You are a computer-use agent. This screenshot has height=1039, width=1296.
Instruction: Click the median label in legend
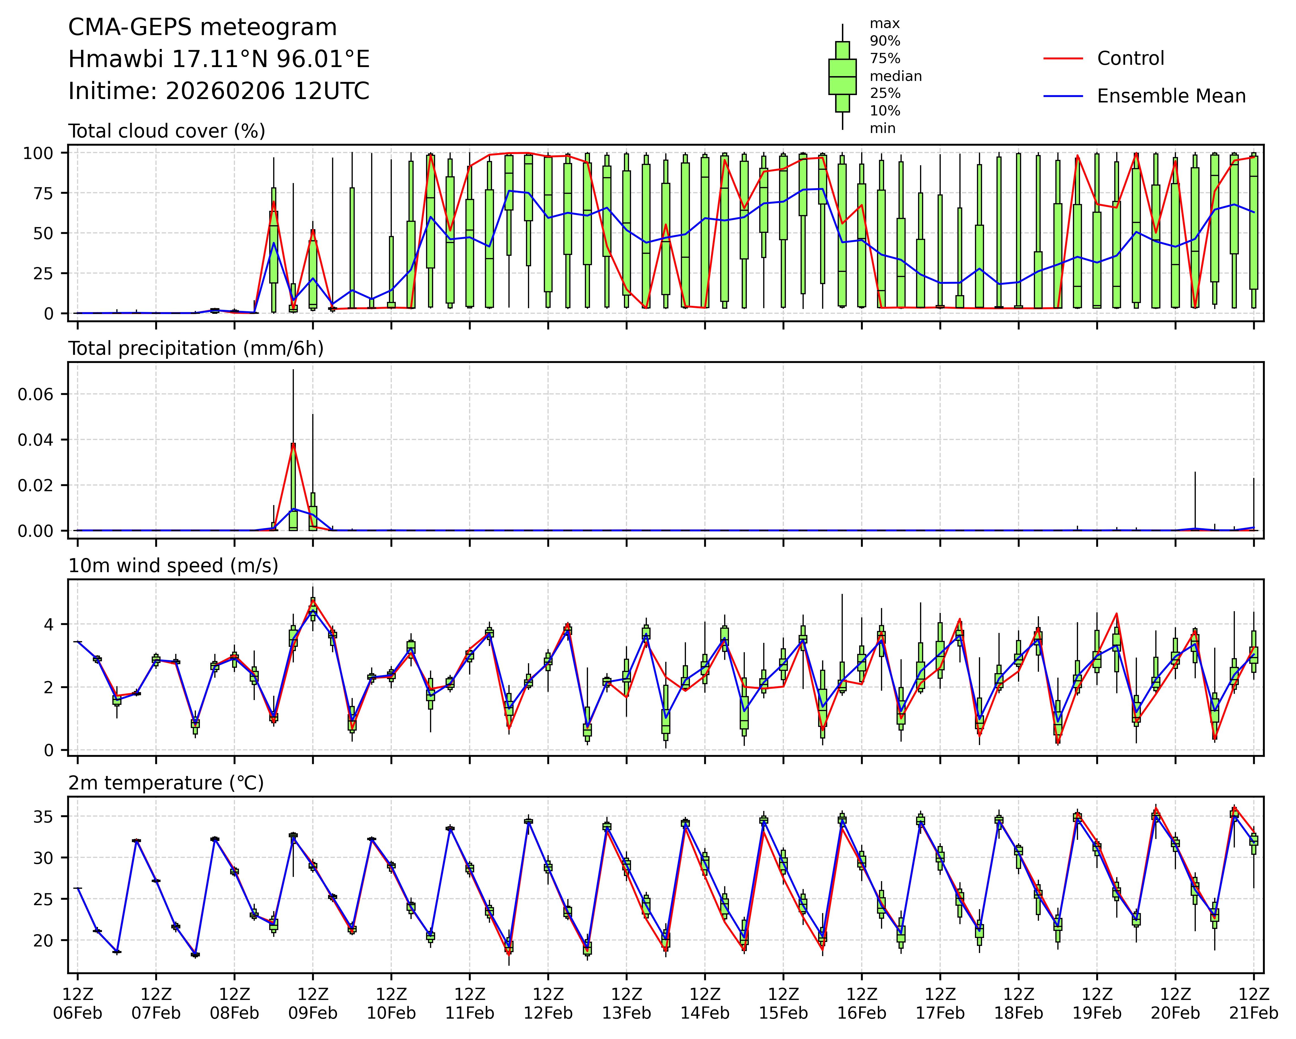pos(896,76)
